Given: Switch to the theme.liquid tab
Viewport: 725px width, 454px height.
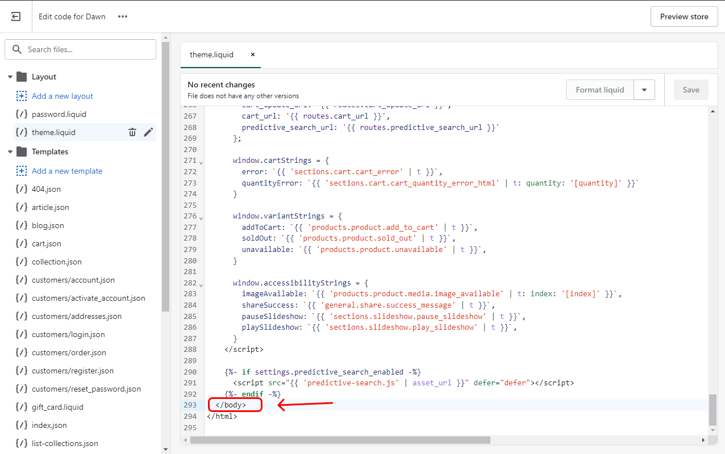Looking at the screenshot, I should (x=211, y=54).
